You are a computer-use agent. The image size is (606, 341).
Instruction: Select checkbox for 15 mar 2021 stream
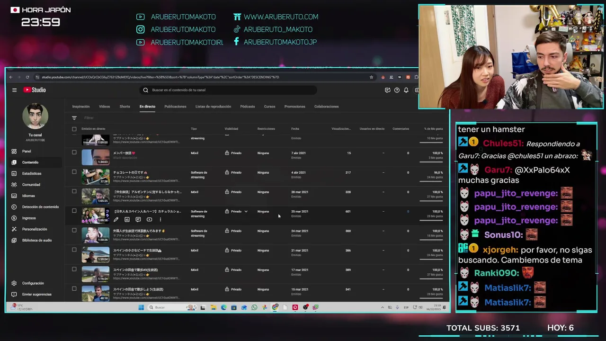(x=74, y=288)
